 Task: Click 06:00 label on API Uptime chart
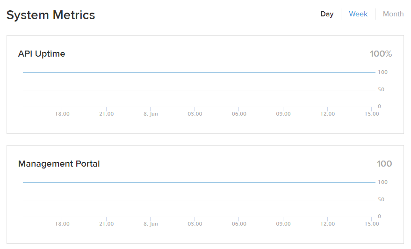[x=239, y=114]
